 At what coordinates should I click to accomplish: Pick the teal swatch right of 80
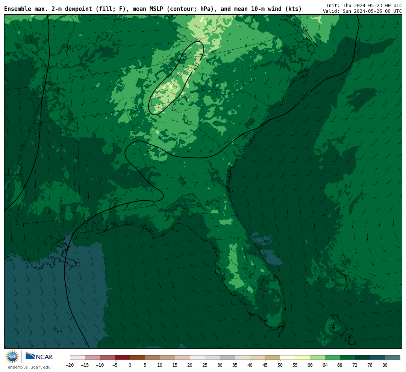click(393, 358)
